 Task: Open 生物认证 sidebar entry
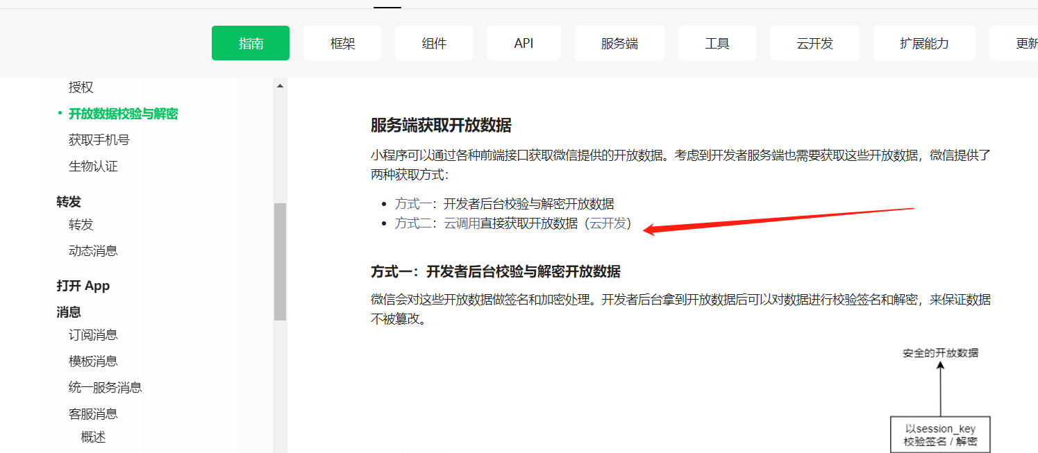pos(93,166)
